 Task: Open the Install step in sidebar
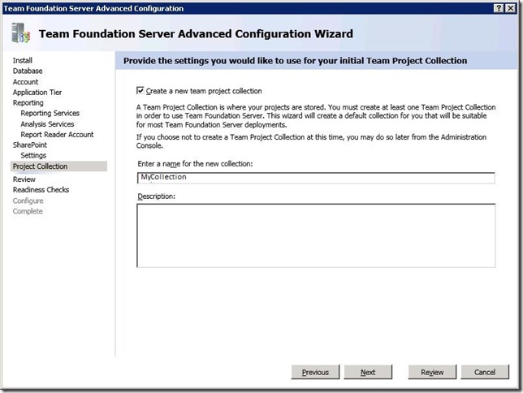[23, 60]
